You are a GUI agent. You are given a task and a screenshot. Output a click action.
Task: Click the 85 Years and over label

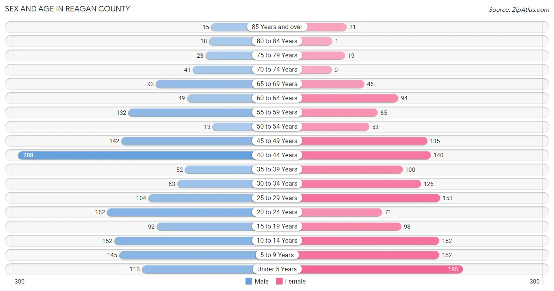tap(277, 27)
